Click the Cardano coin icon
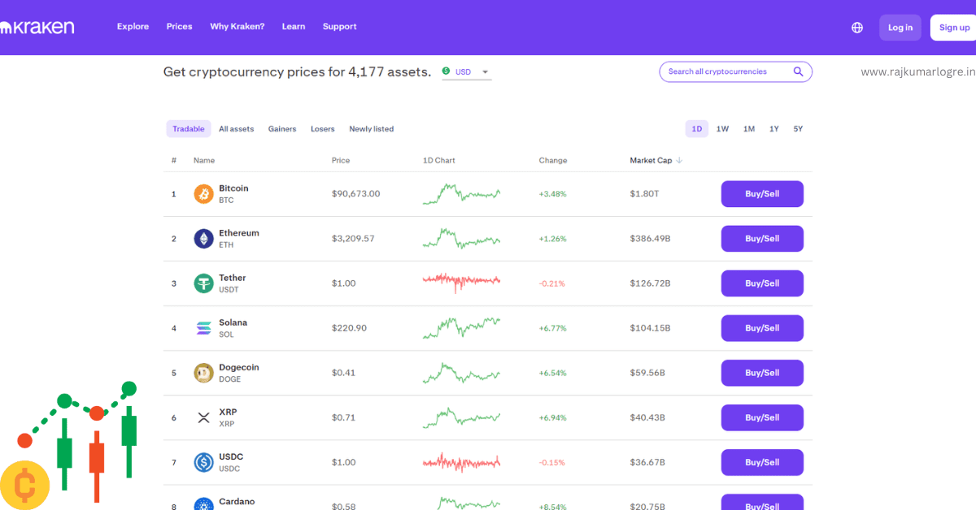976x510 pixels. pyautogui.click(x=203, y=504)
